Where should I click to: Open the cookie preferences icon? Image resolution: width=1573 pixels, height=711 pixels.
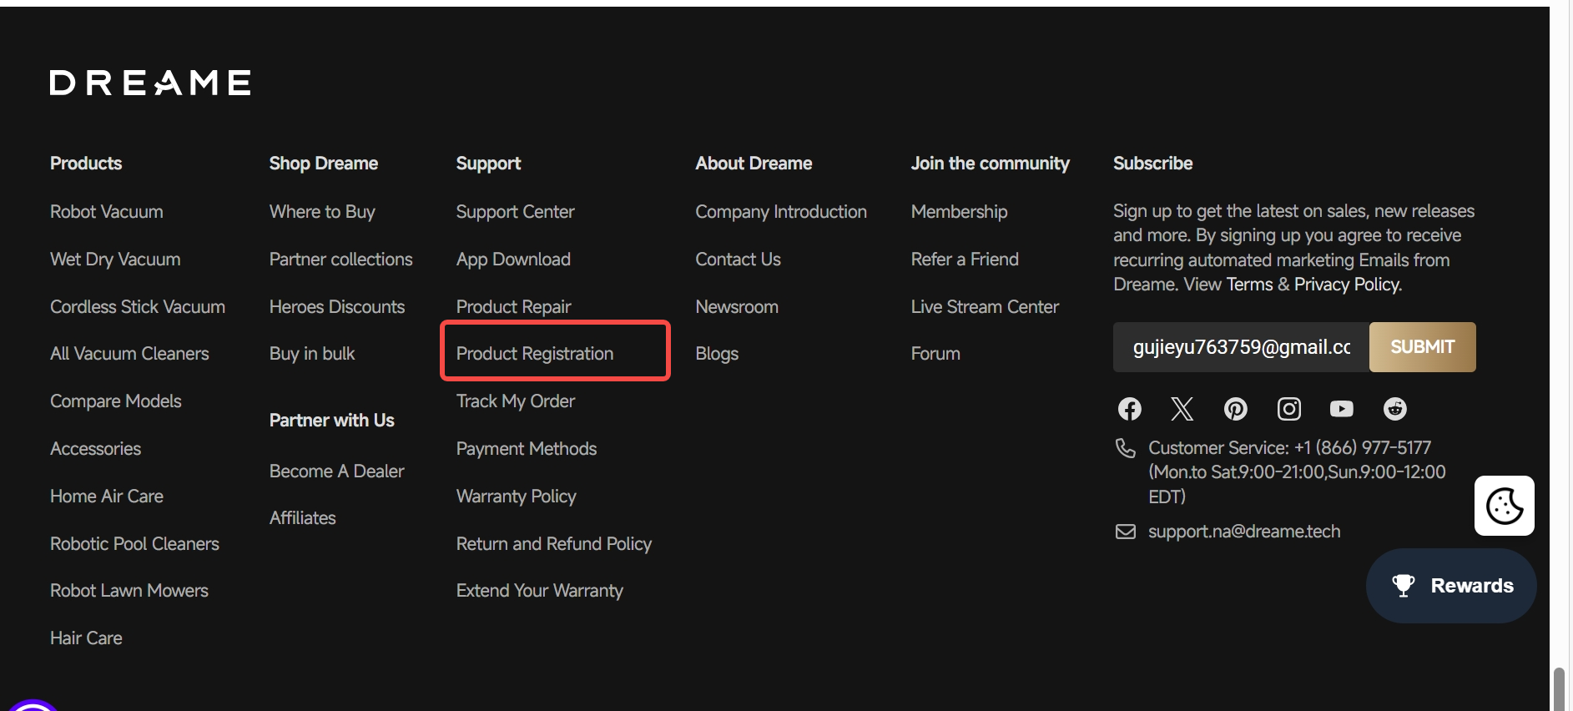coord(1504,506)
